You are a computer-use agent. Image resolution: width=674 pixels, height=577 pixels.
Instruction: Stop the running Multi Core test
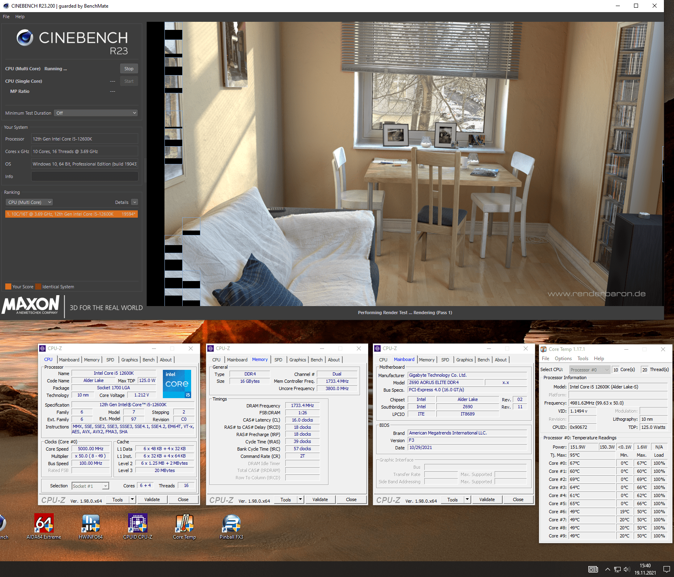pos(129,69)
